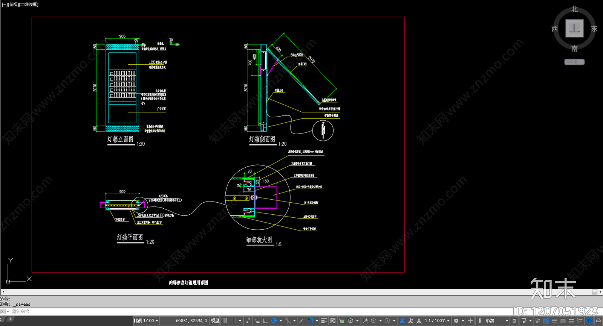Screen dimensions: 603x326
Task: Toggle snap mode dotted grid
Action: 233,321
